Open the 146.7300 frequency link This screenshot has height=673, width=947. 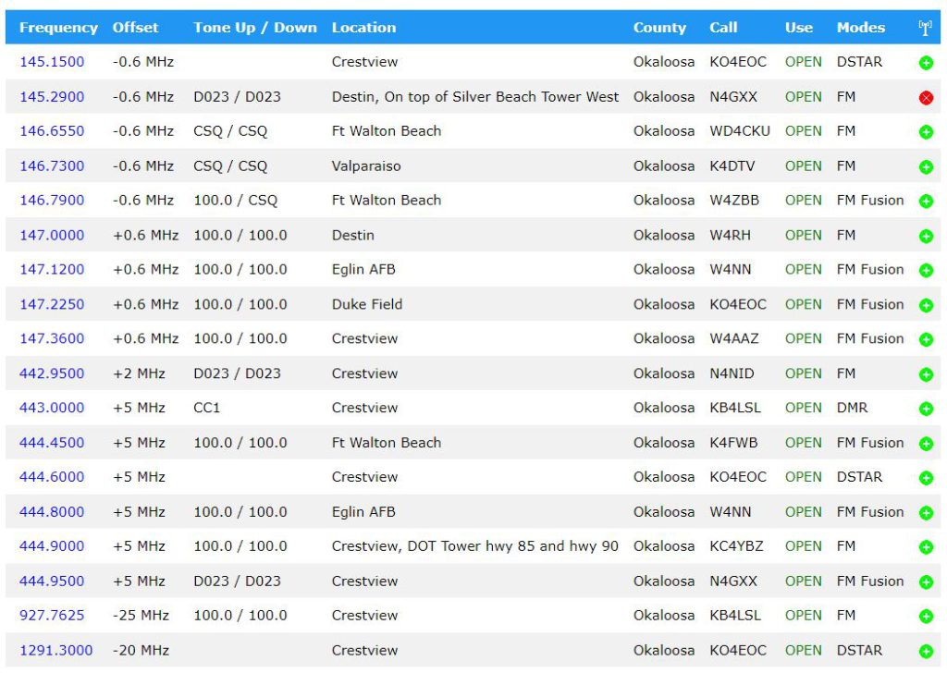click(52, 165)
